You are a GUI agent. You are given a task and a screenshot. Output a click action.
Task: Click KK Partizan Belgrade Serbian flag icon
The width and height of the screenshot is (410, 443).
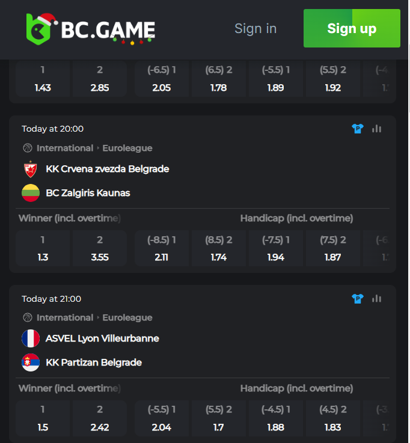pyautogui.click(x=31, y=362)
